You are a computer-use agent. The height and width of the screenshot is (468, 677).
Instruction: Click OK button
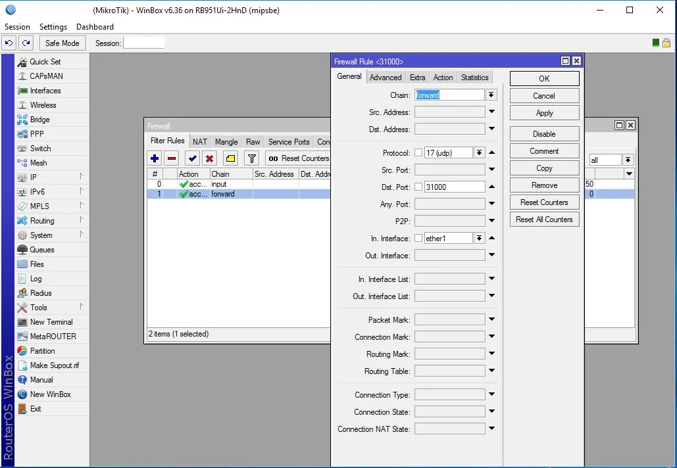click(x=545, y=78)
